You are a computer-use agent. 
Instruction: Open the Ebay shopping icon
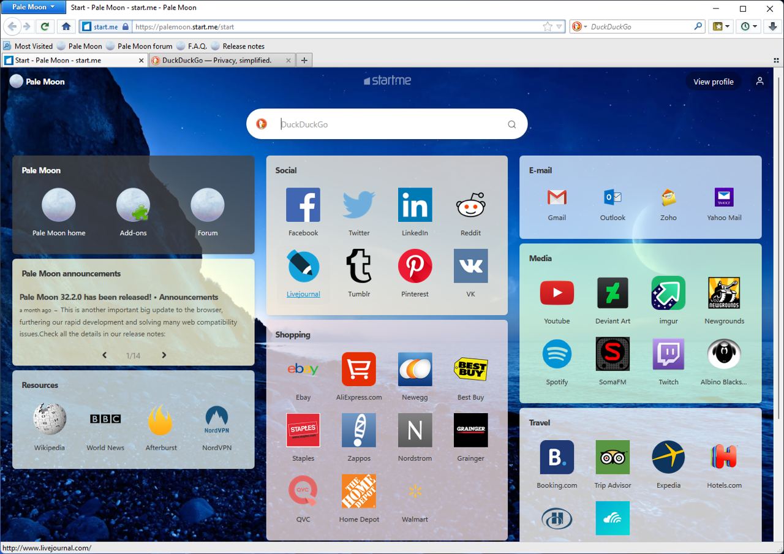point(303,369)
